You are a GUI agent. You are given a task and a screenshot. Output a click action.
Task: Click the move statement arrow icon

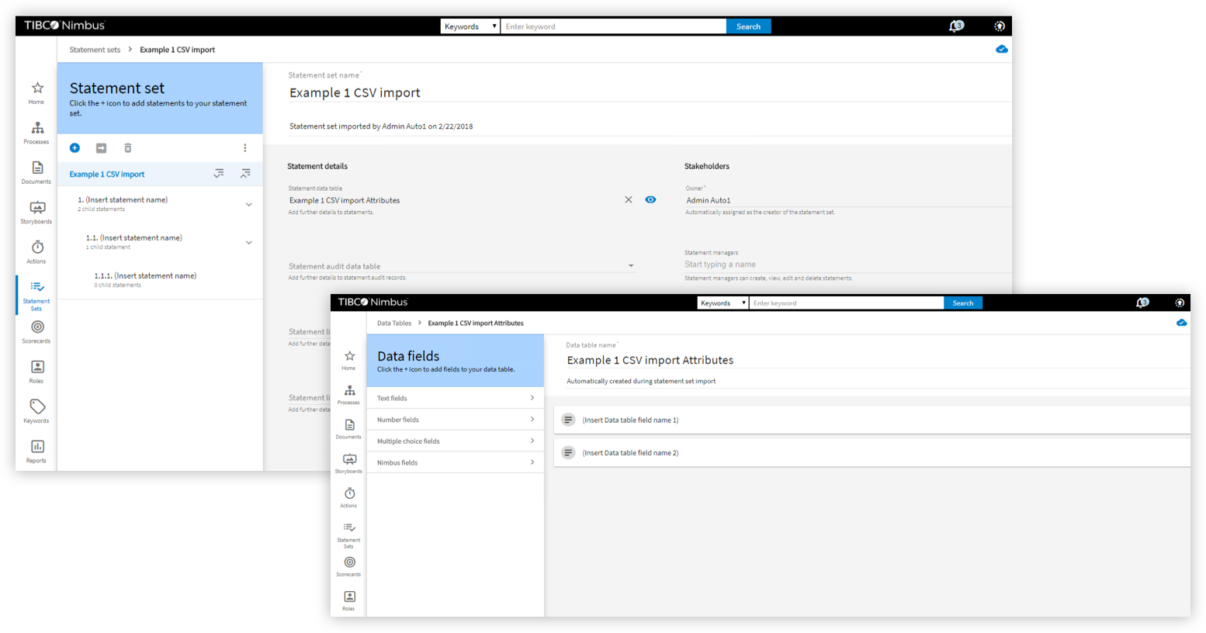coord(101,148)
